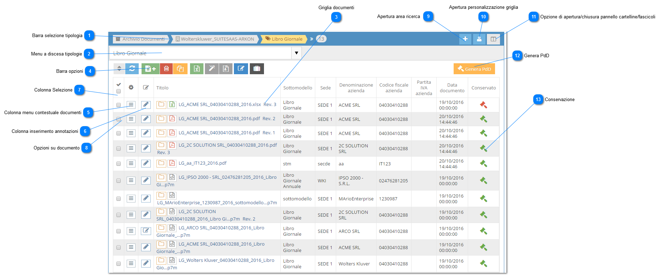Click green gavel in MArioEnterprise row
The height and width of the screenshot is (276, 661).
[x=483, y=198]
